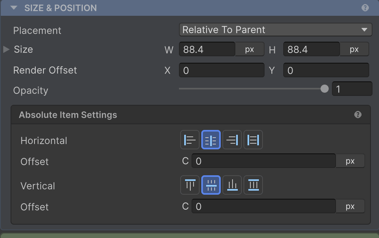This screenshot has height=238, width=379.
Task: Click Render Offset X field
Action: (x=222, y=70)
